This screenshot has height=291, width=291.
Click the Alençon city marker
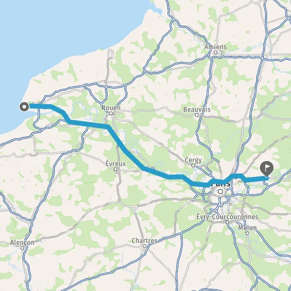pos(22,248)
